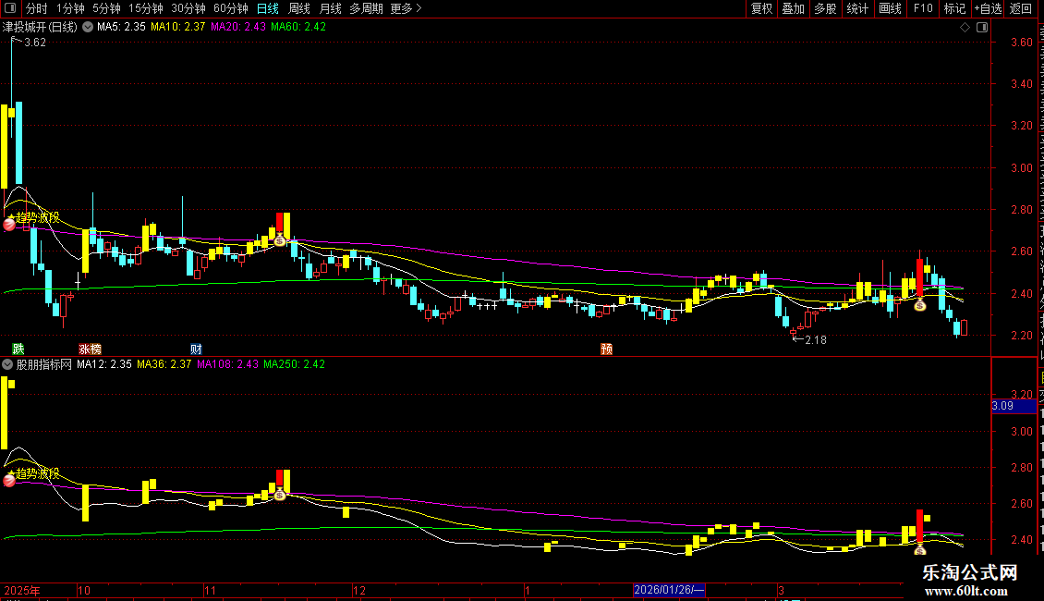
Task: Click the blue 财 marker icon
Action: 196,349
